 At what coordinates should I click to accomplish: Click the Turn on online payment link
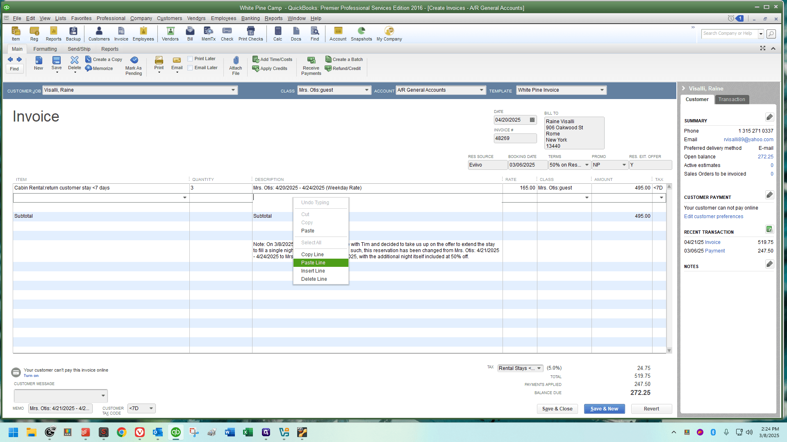[31, 376]
